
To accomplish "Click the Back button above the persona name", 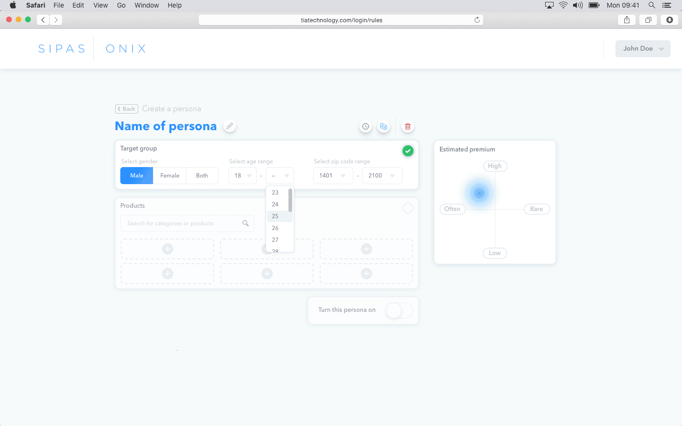I will click(x=126, y=108).
